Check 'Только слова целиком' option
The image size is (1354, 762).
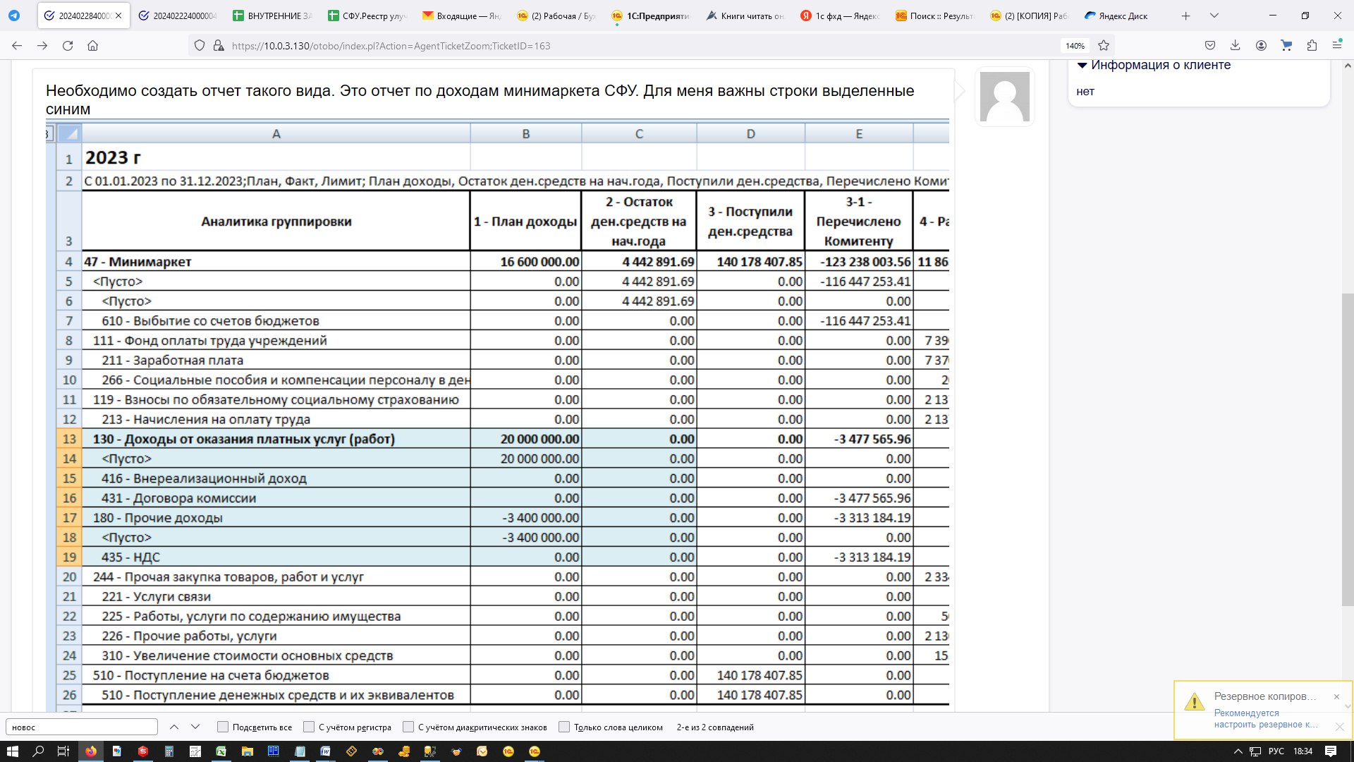pos(564,727)
